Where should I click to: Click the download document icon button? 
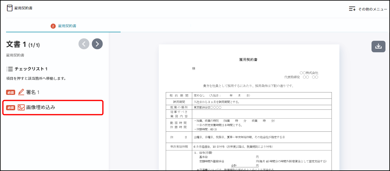378,46
